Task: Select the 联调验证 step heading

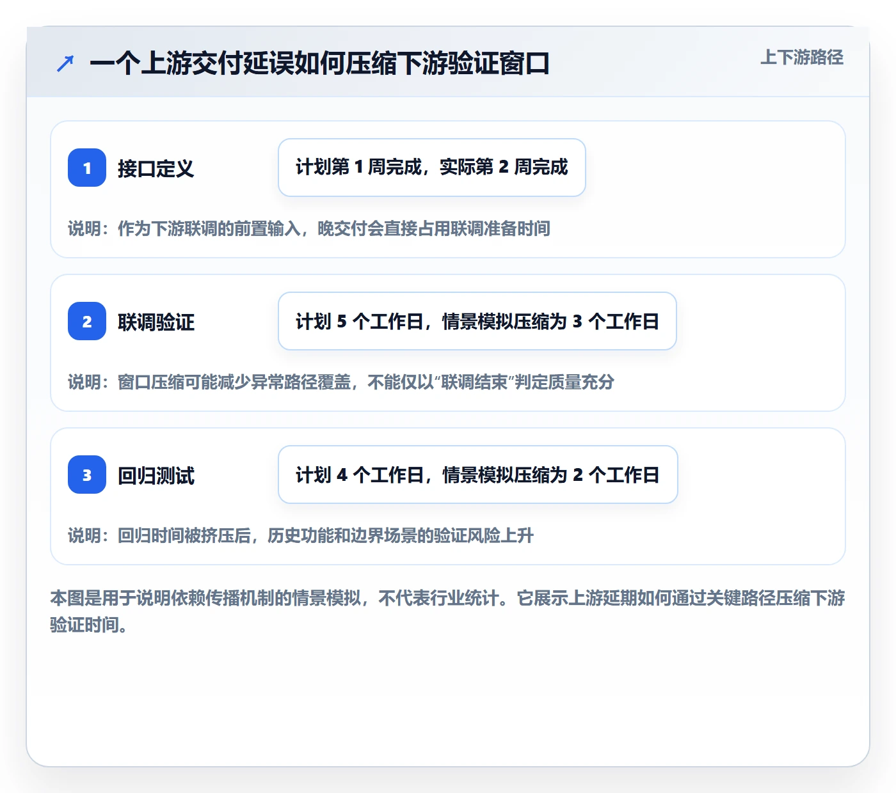Action: [x=156, y=322]
